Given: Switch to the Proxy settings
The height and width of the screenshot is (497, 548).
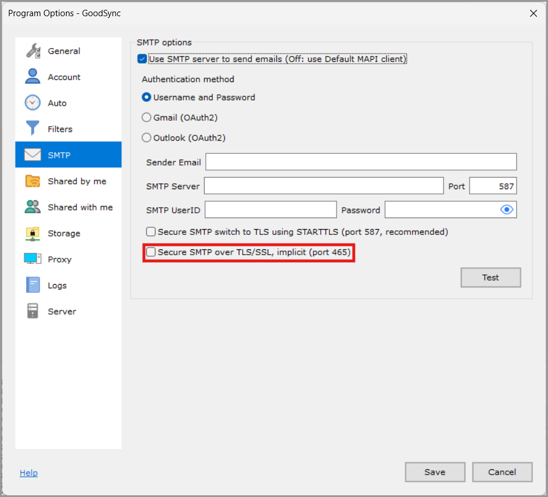Looking at the screenshot, I should pyautogui.click(x=68, y=259).
